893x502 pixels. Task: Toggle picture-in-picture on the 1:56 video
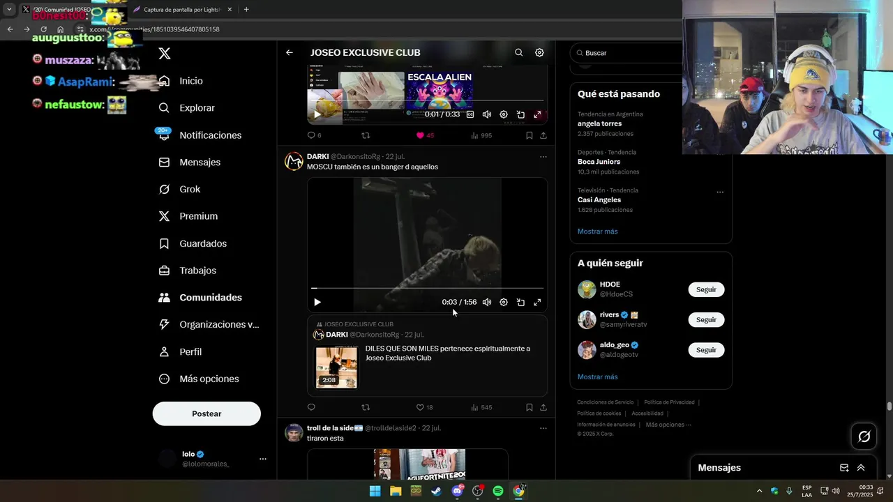520,302
